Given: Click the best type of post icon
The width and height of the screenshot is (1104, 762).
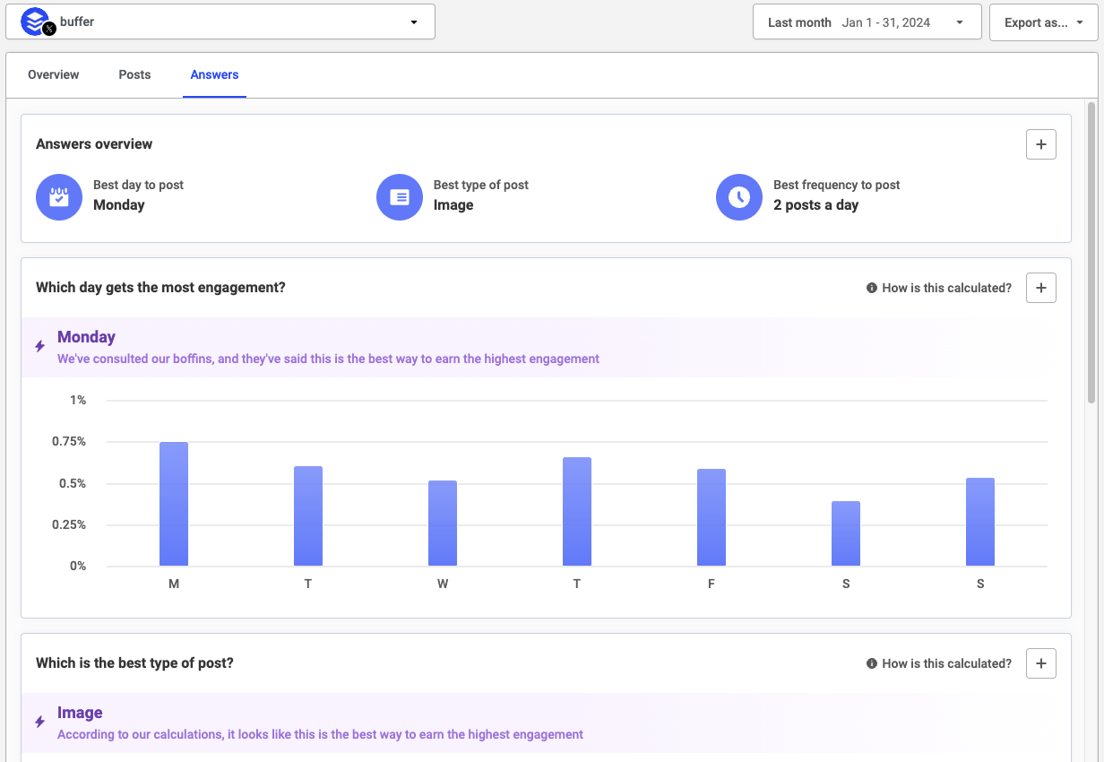Looking at the screenshot, I should pos(400,196).
